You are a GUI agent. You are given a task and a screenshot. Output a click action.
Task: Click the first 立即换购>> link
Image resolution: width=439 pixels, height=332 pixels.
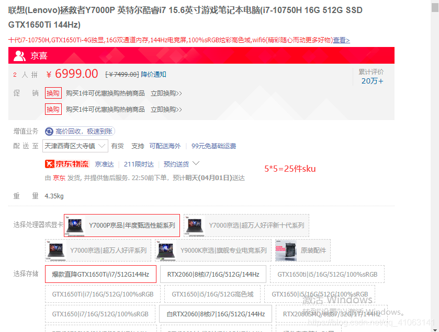tap(166, 93)
